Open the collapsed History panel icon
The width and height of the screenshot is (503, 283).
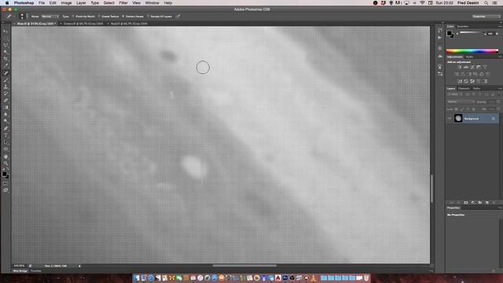click(x=440, y=30)
